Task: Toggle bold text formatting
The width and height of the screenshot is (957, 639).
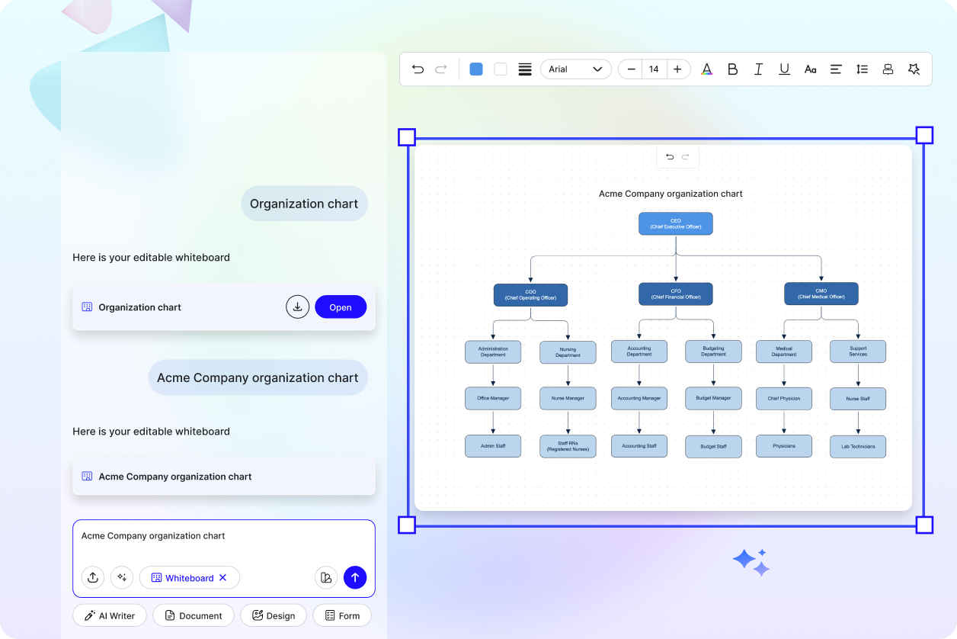Action: click(x=732, y=69)
